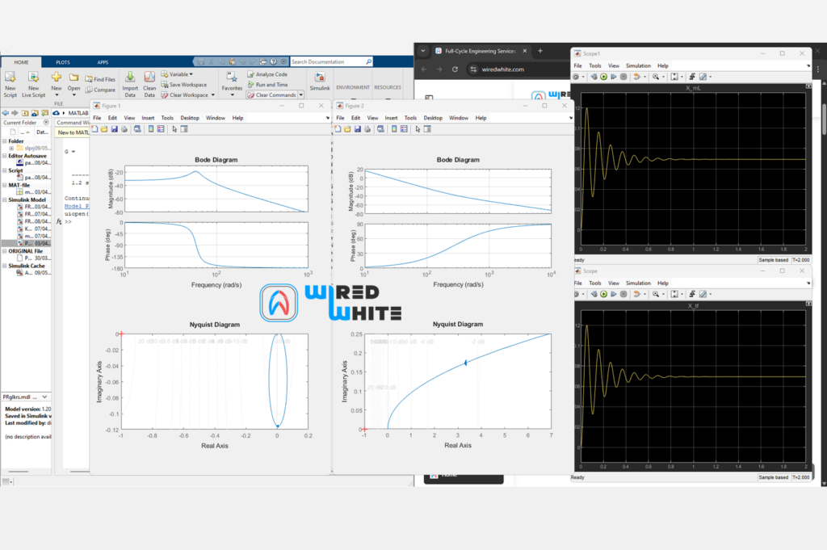Click the browser reload button
The height and width of the screenshot is (550, 827).
coord(455,69)
